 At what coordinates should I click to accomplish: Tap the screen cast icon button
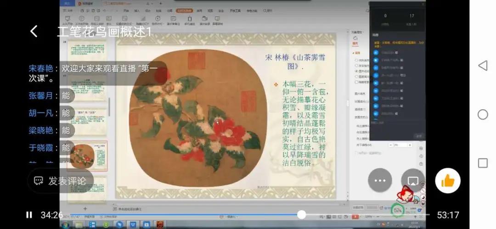[413, 180]
